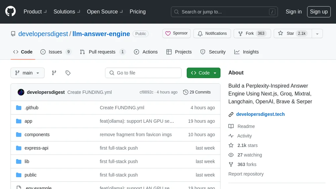
Task: Expand the star lists dropdown arrow
Action: (x=317, y=33)
